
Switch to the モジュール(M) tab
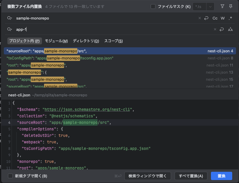(56, 41)
